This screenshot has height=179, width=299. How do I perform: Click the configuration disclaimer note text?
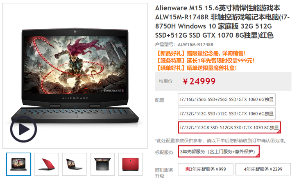click(x=221, y=141)
